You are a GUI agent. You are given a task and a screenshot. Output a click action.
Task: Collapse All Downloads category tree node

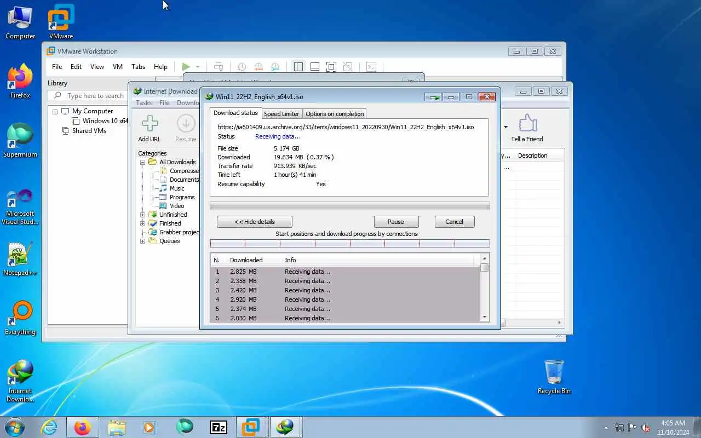point(142,162)
